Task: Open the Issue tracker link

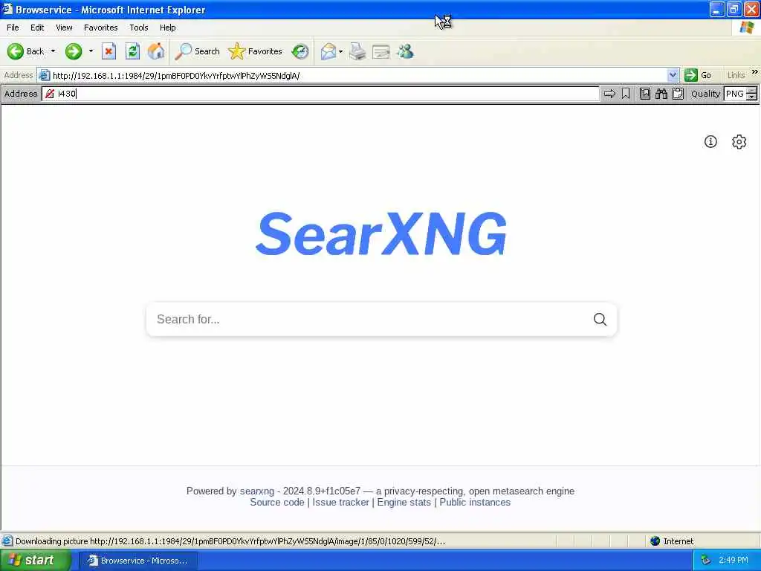Action: point(340,503)
